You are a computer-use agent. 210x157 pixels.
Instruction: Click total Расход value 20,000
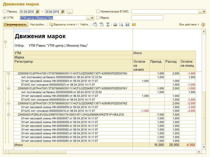(x=174, y=145)
